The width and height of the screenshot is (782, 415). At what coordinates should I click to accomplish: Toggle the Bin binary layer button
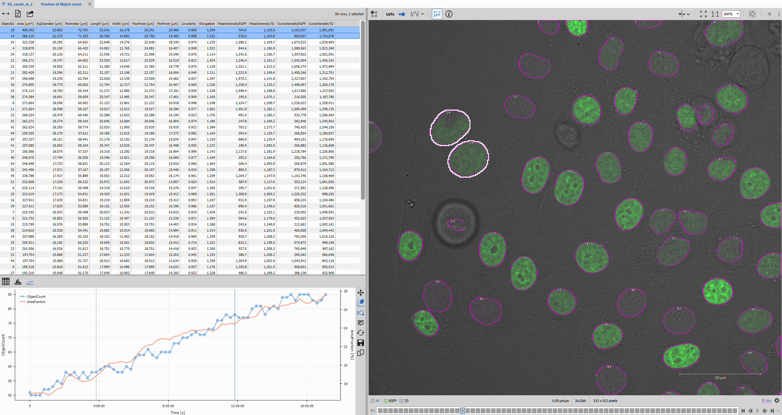click(x=766, y=401)
